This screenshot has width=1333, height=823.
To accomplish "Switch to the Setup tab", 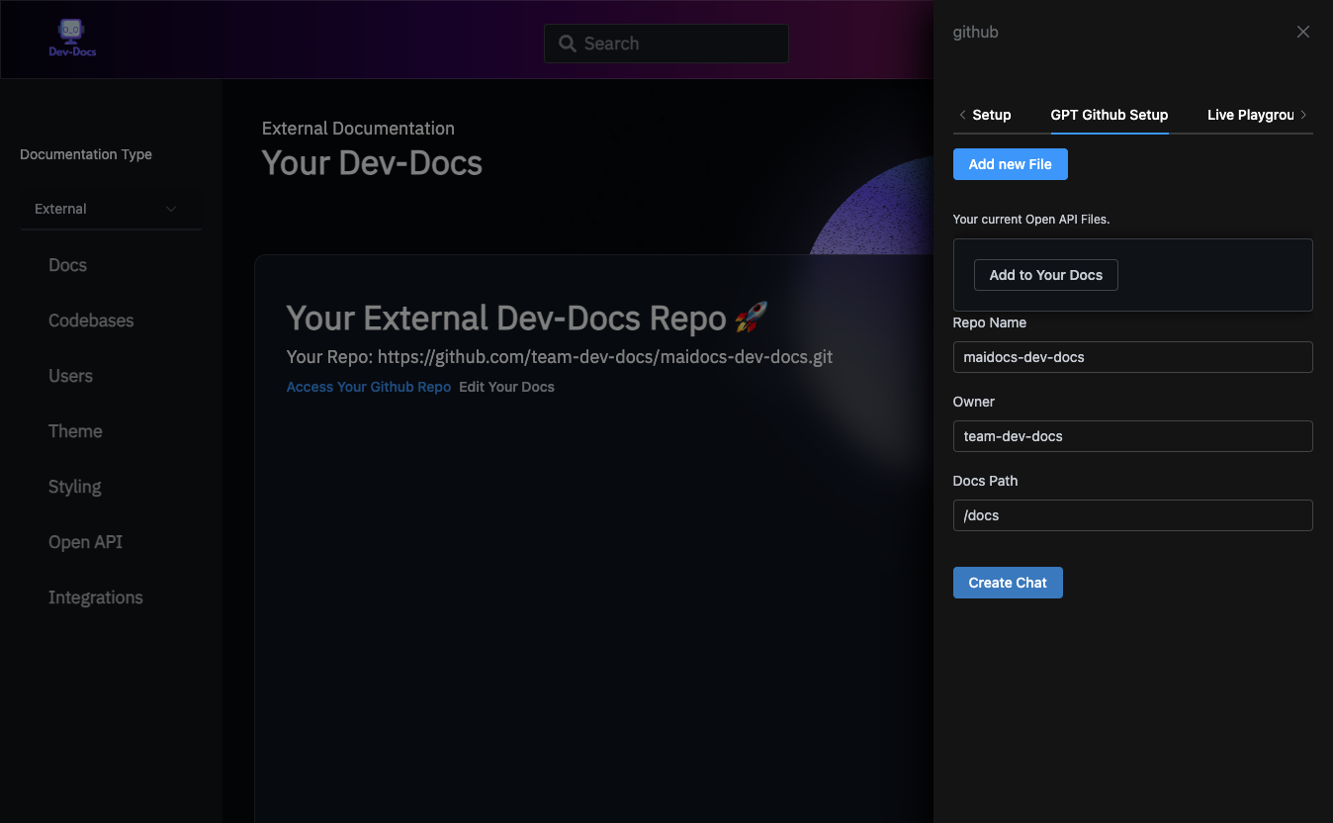I will tap(991, 115).
